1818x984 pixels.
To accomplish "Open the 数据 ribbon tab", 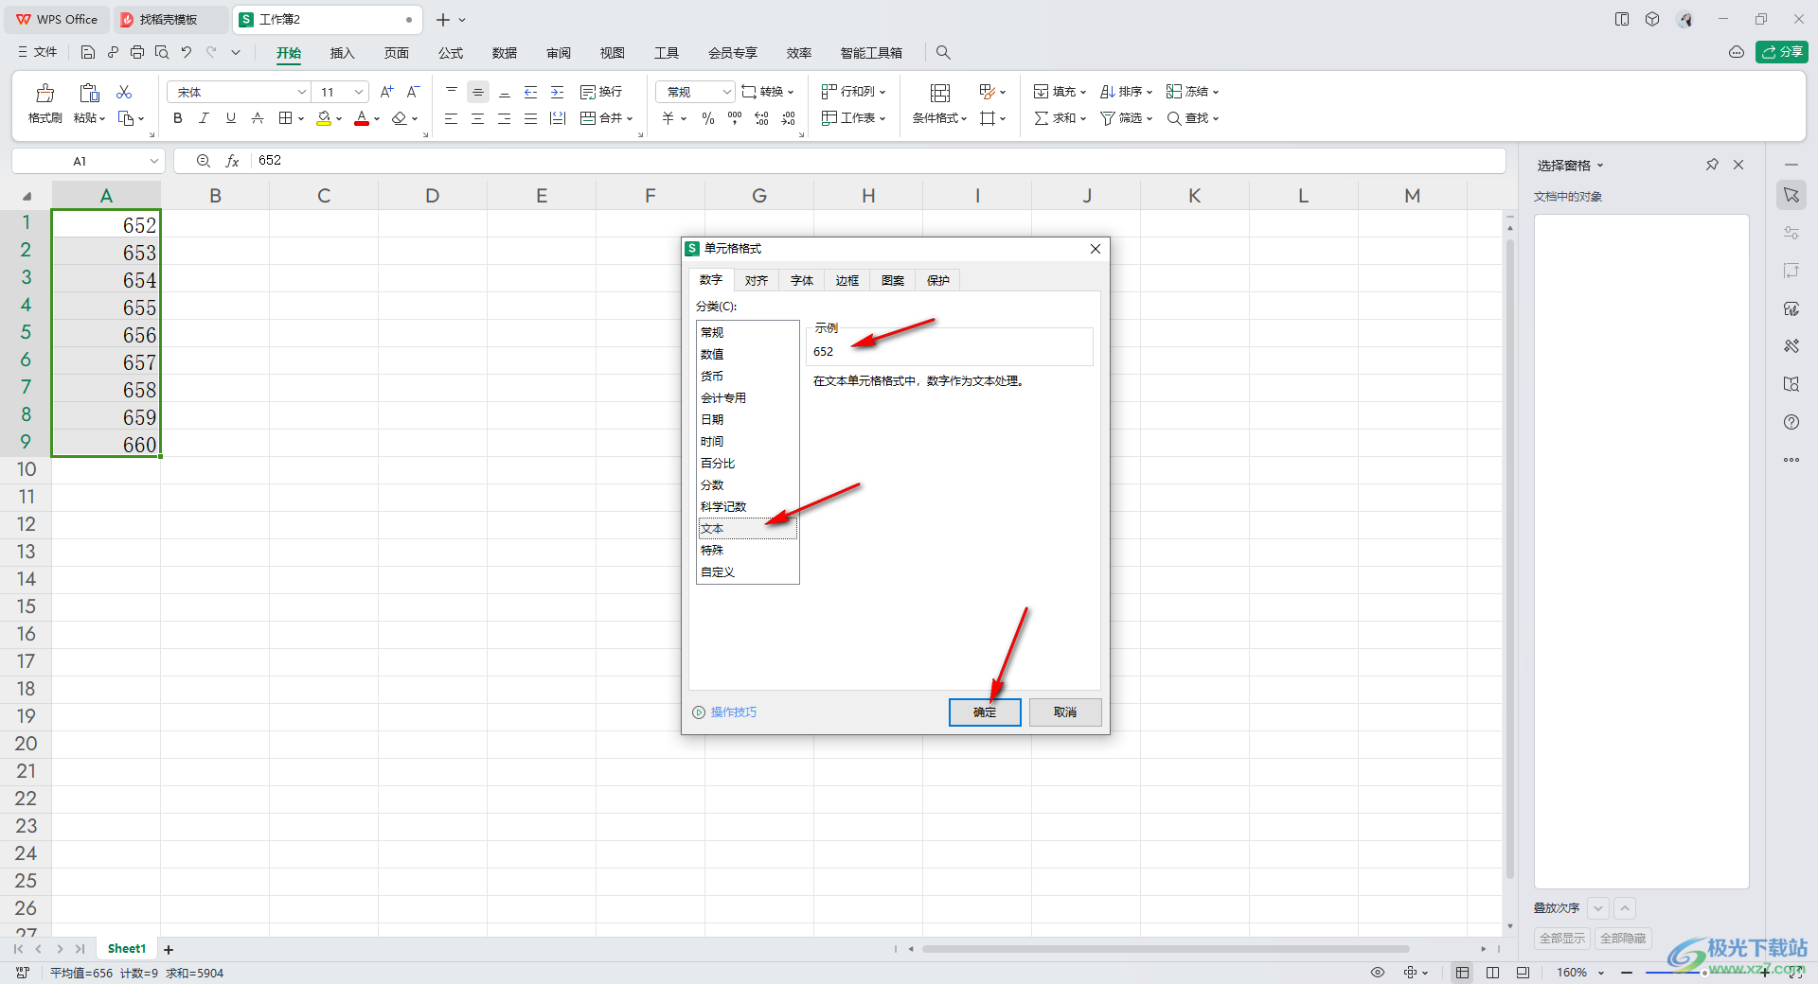I will coord(505,53).
